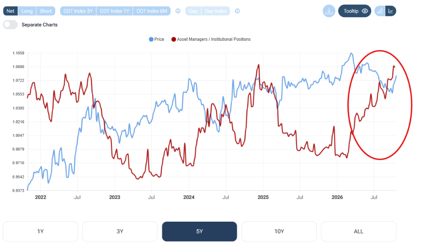Toggle the red Asset Managers legend series
This screenshot has width=421, height=246.
211,39
